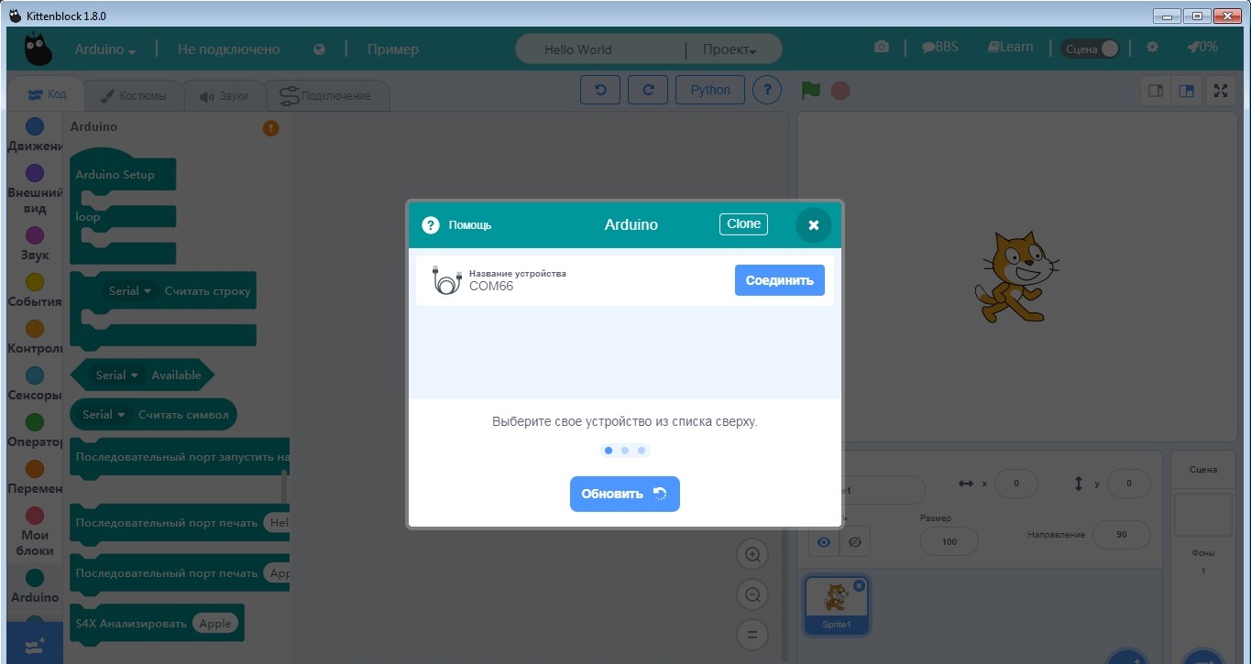This screenshot has width=1251, height=664.
Task: Open the Arduino board dropdown
Action: [104, 49]
